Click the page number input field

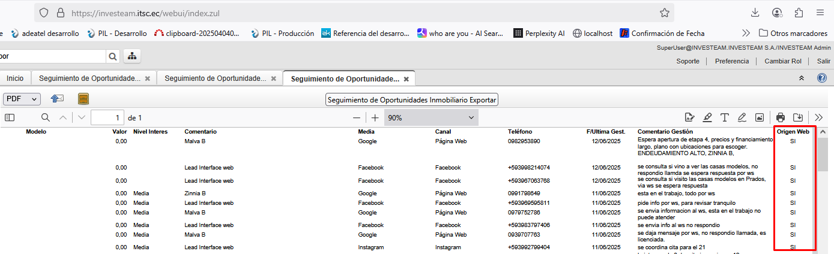point(107,118)
